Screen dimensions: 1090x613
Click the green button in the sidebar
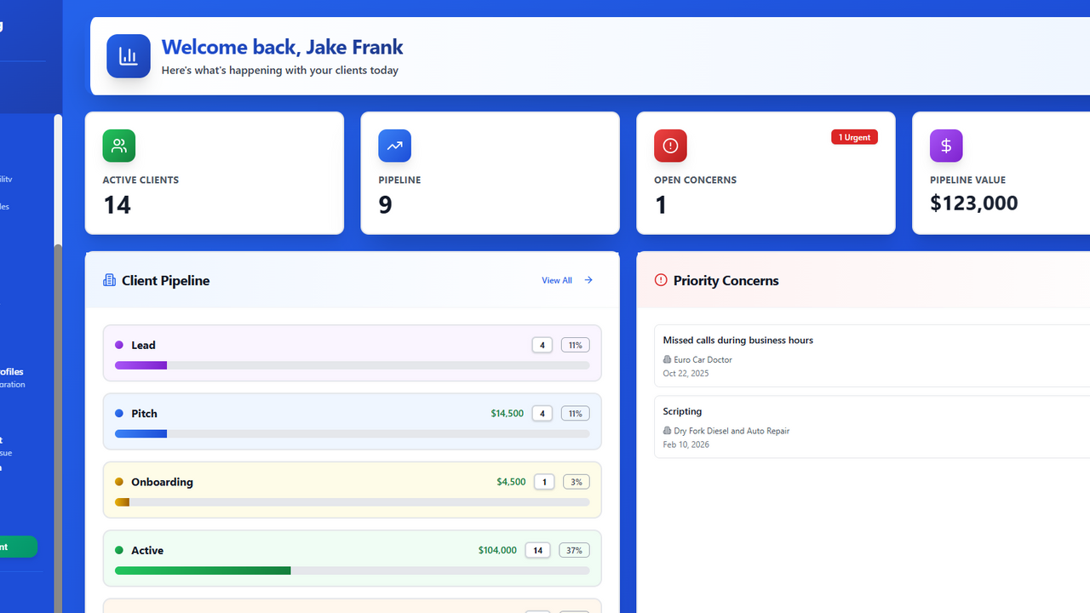17,547
